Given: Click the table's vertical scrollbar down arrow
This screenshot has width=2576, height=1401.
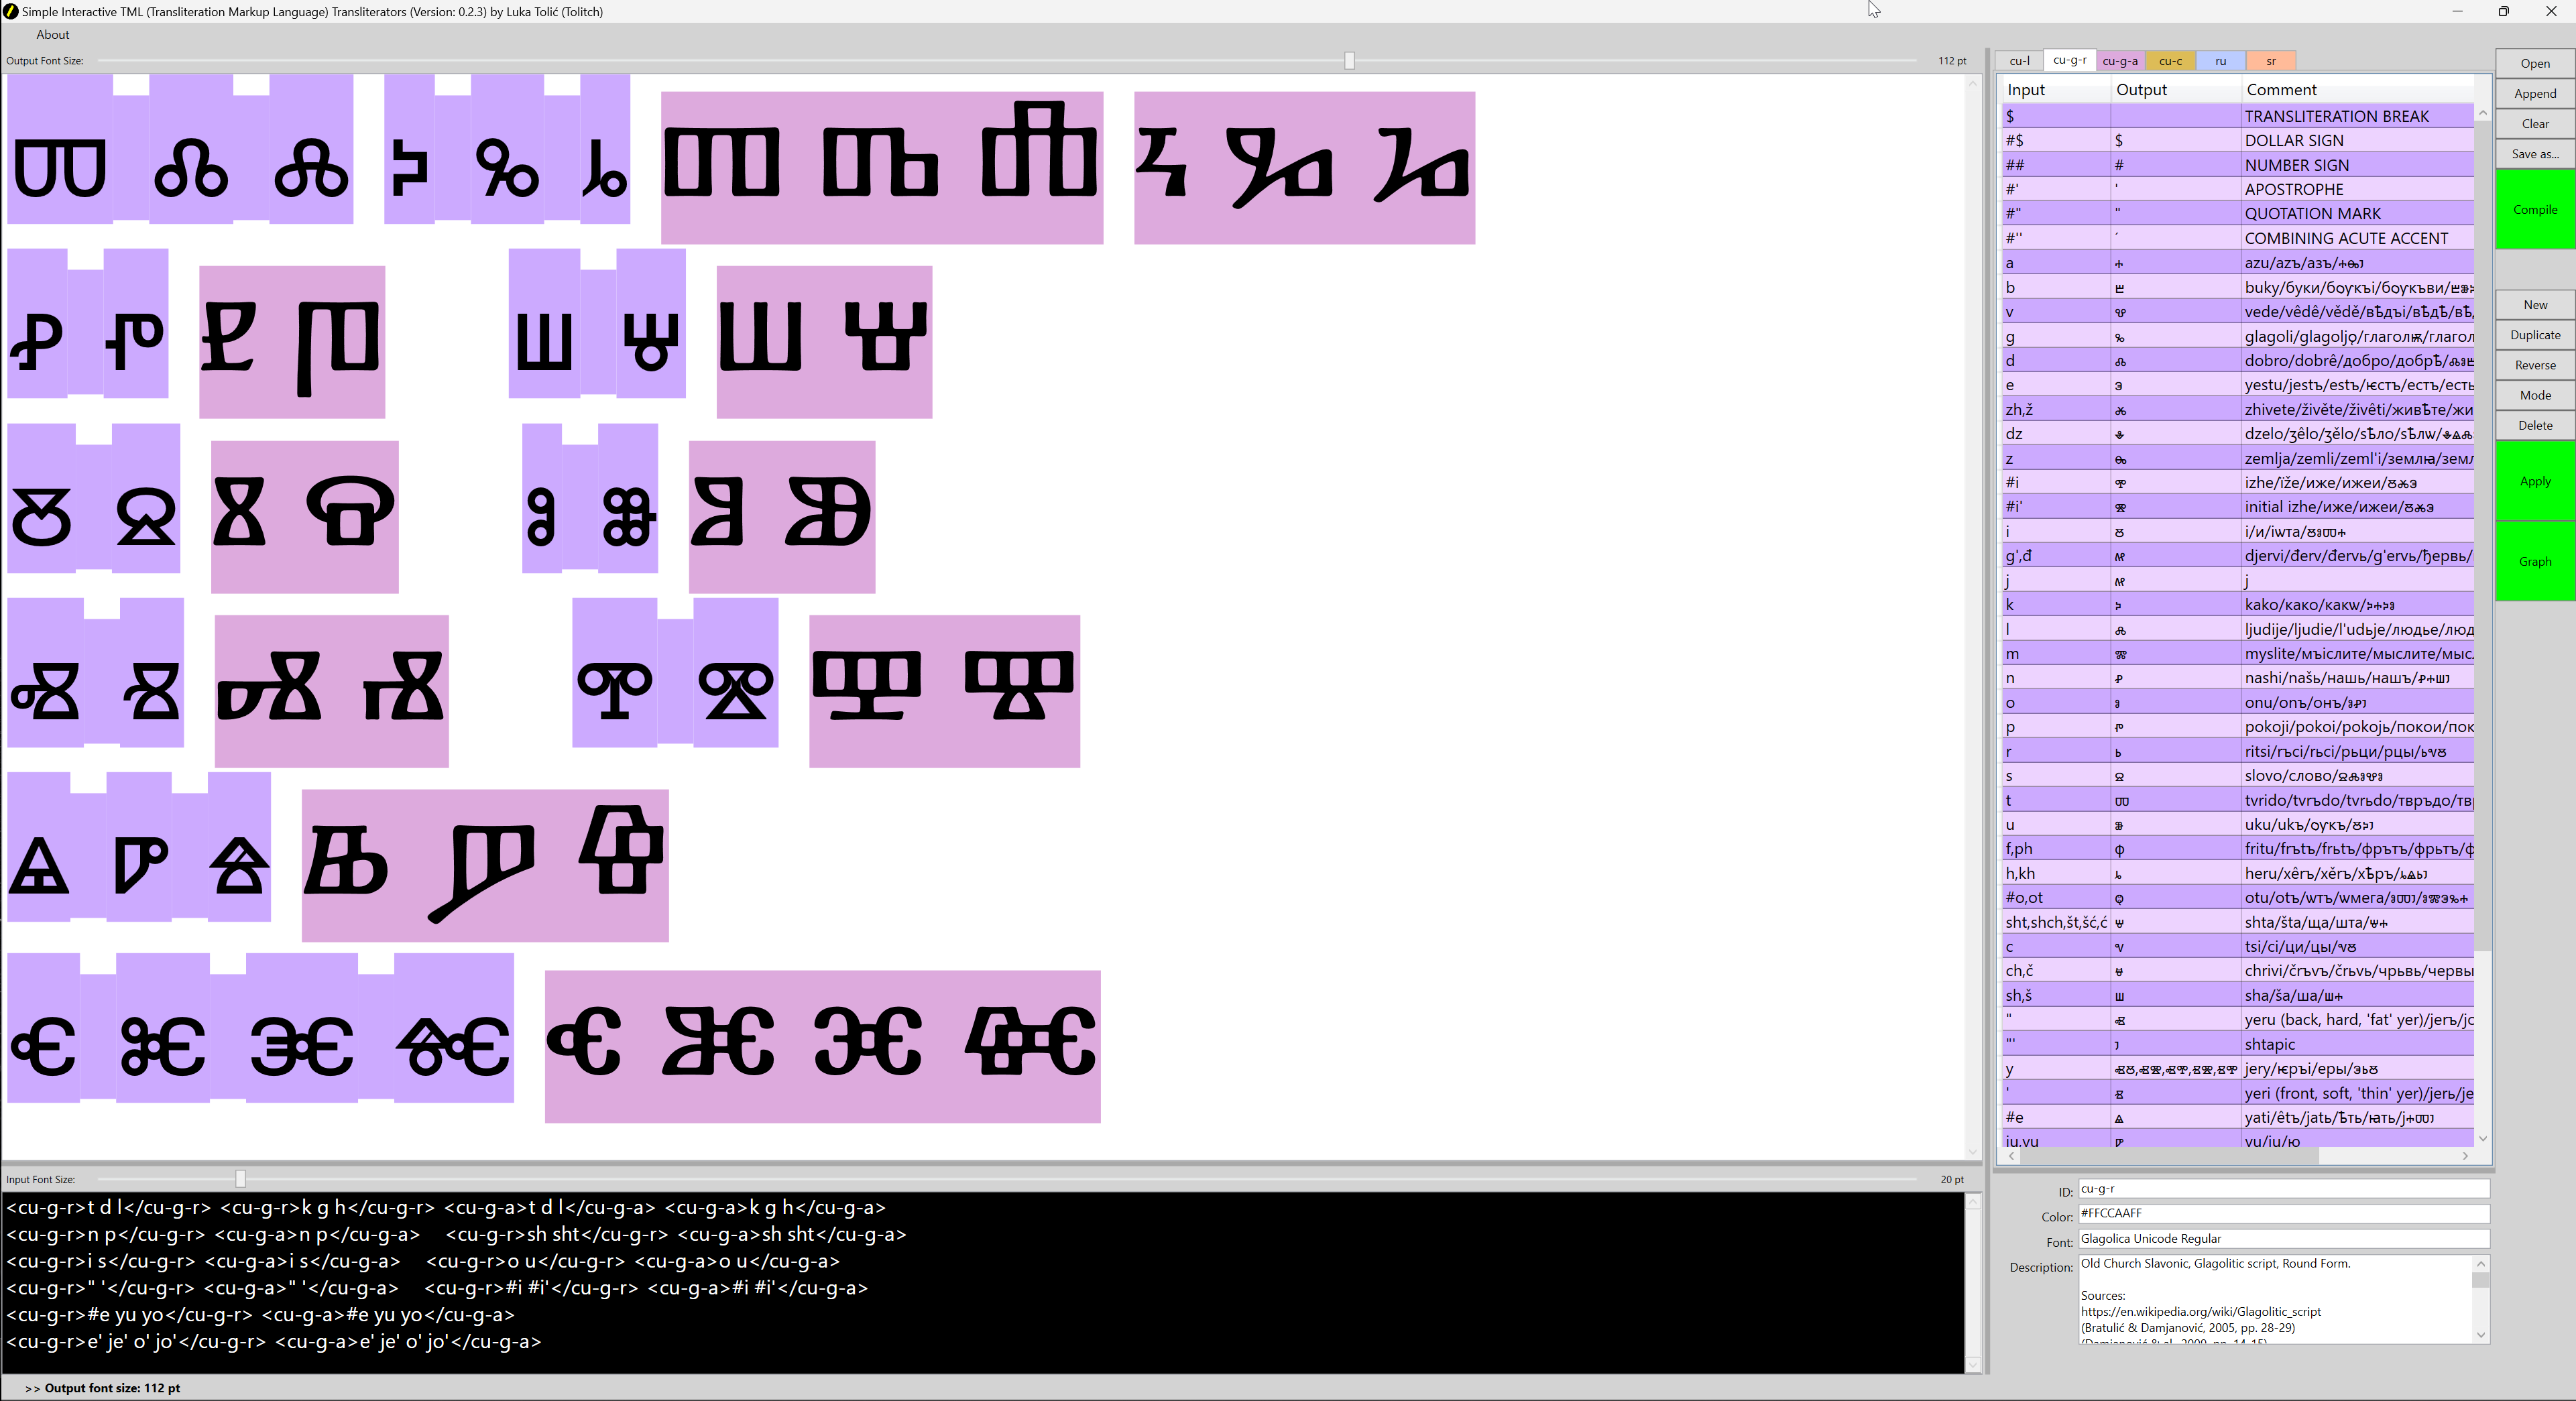Looking at the screenshot, I should (x=2482, y=1139).
